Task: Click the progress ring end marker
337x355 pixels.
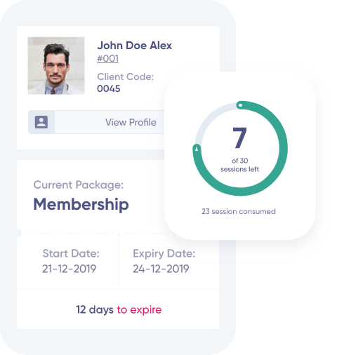Action: click(197, 149)
